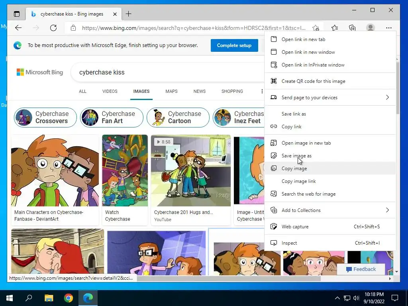The width and height of the screenshot is (408, 306).
Task: Switch to the NEWS search tab
Action: pyautogui.click(x=200, y=91)
